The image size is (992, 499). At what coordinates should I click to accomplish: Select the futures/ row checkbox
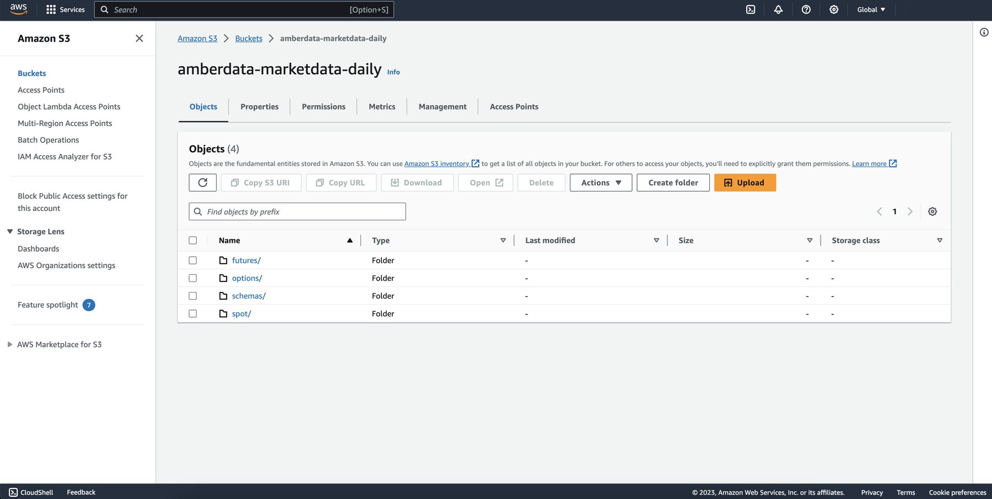193,260
